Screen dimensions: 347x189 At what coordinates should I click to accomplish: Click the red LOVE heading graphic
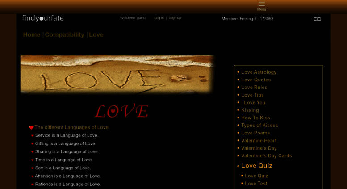[121, 111]
